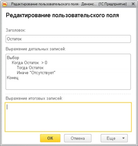Click the 'Конец' line in expression
The height and width of the screenshot is (146, 138).
(x=13, y=78)
